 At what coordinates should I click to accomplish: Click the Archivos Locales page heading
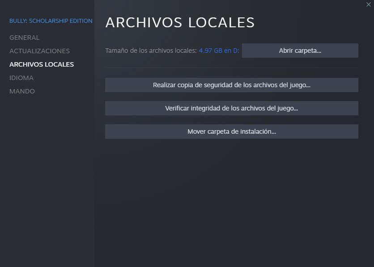[x=180, y=22]
